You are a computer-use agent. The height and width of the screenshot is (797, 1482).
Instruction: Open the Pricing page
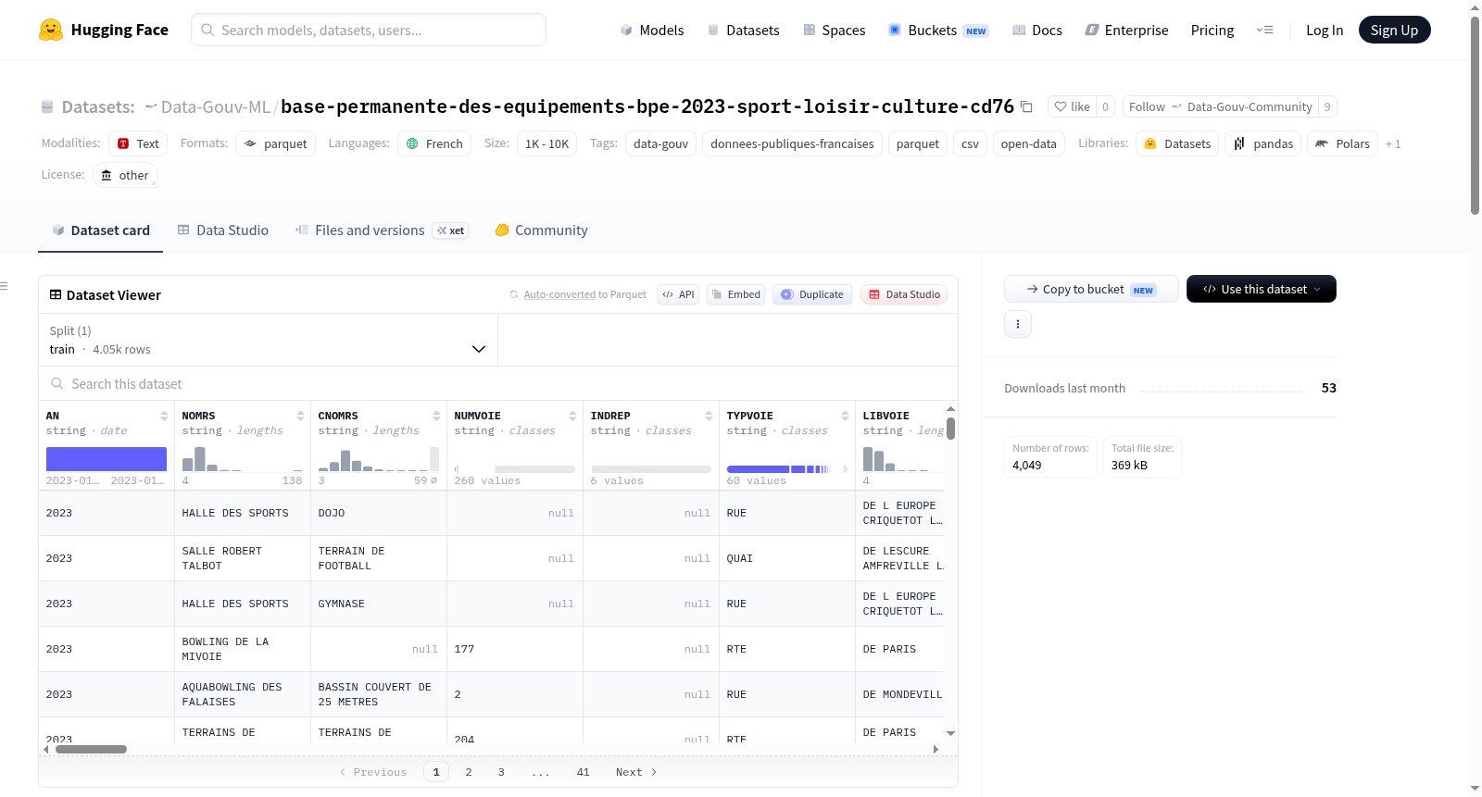[x=1212, y=30]
